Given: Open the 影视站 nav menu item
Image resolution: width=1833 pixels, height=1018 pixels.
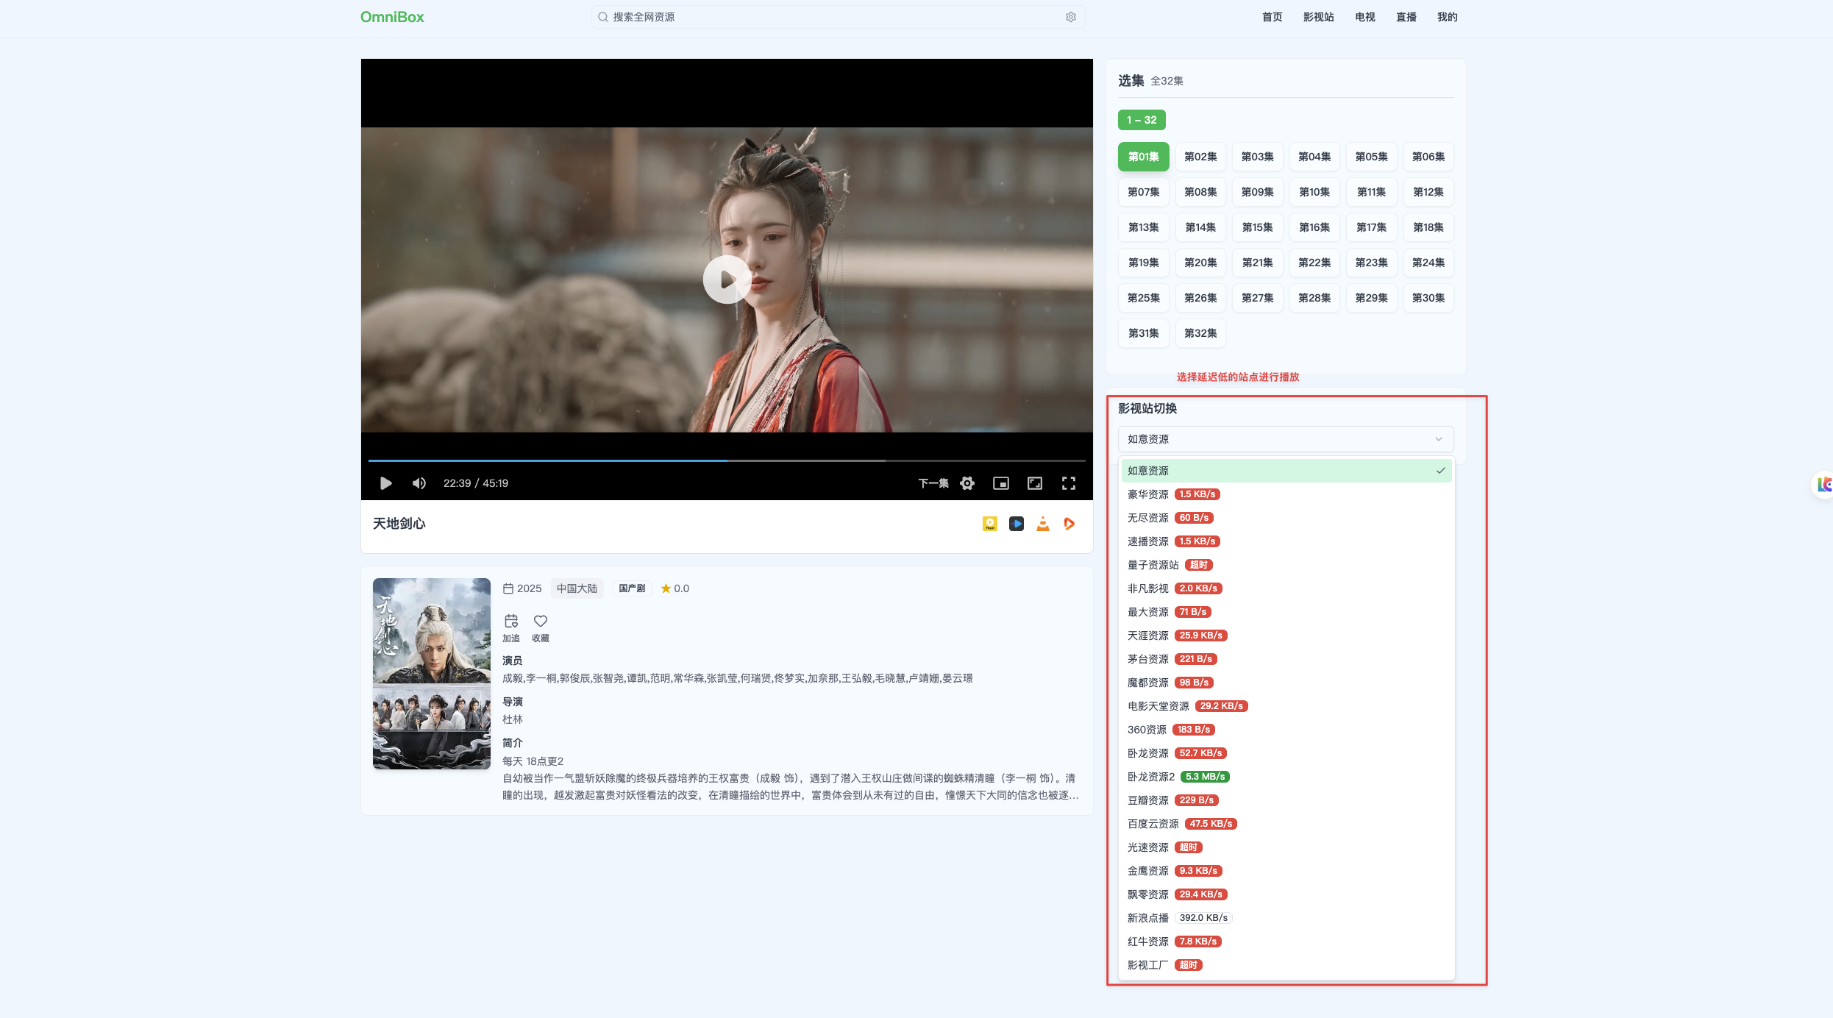Looking at the screenshot, I should click(1318, 17).
